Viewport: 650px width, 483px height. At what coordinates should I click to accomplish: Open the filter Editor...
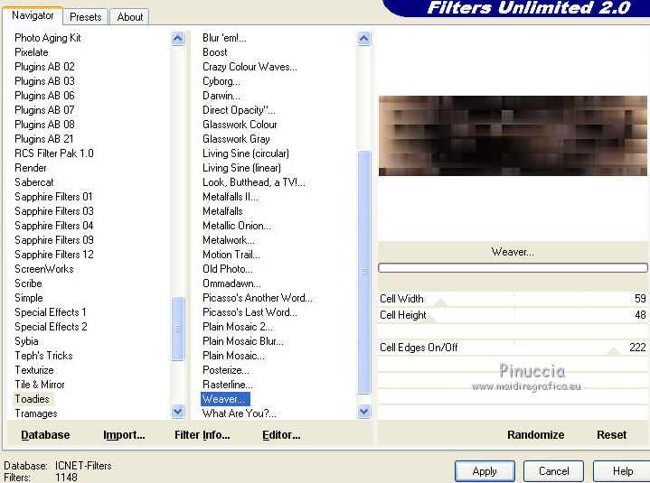pos(281,435)
